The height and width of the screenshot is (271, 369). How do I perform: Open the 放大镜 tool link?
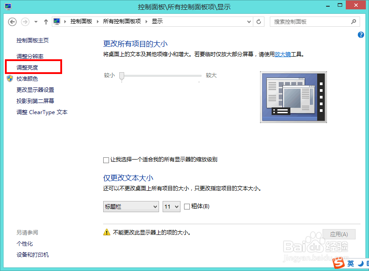(283, 54)
